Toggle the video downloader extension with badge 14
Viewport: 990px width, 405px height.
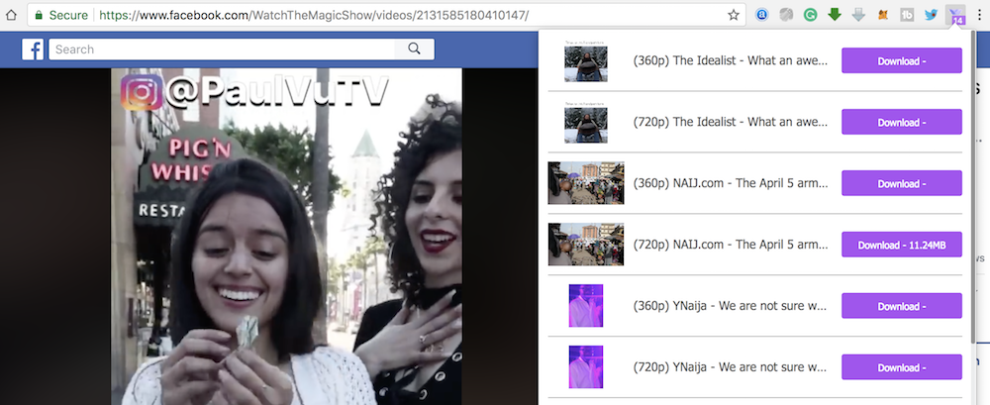click(955, 16)
